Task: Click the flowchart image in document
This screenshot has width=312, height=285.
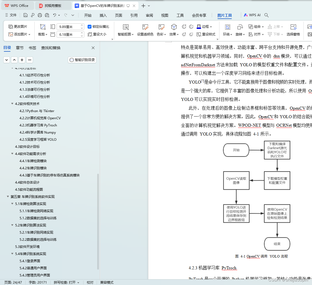Action: [x=257, y=196]
